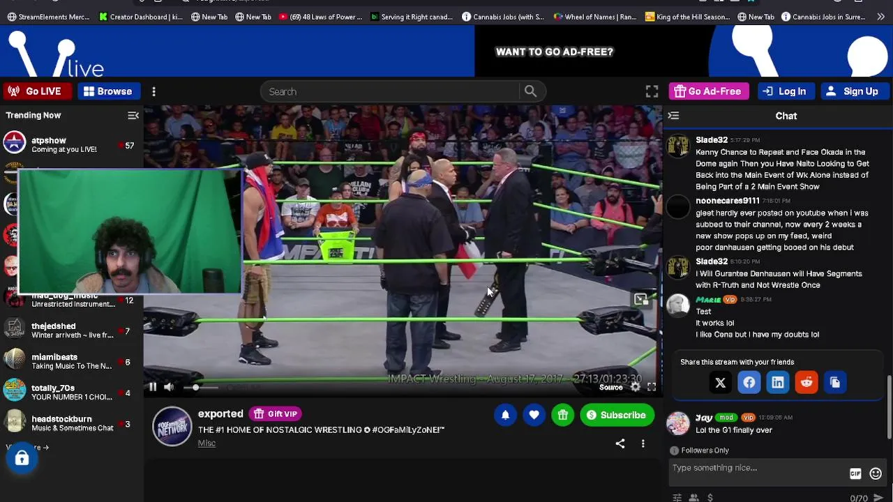Copy the stream link icon

[834, 382]
